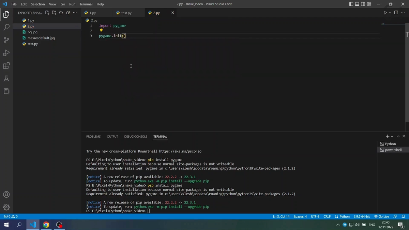Open Windows Start menu

[6, 225]
